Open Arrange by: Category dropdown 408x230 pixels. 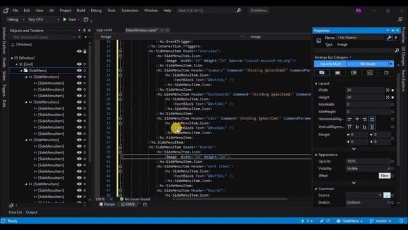333,57
